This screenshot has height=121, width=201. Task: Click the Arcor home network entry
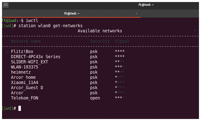[23, 77]
